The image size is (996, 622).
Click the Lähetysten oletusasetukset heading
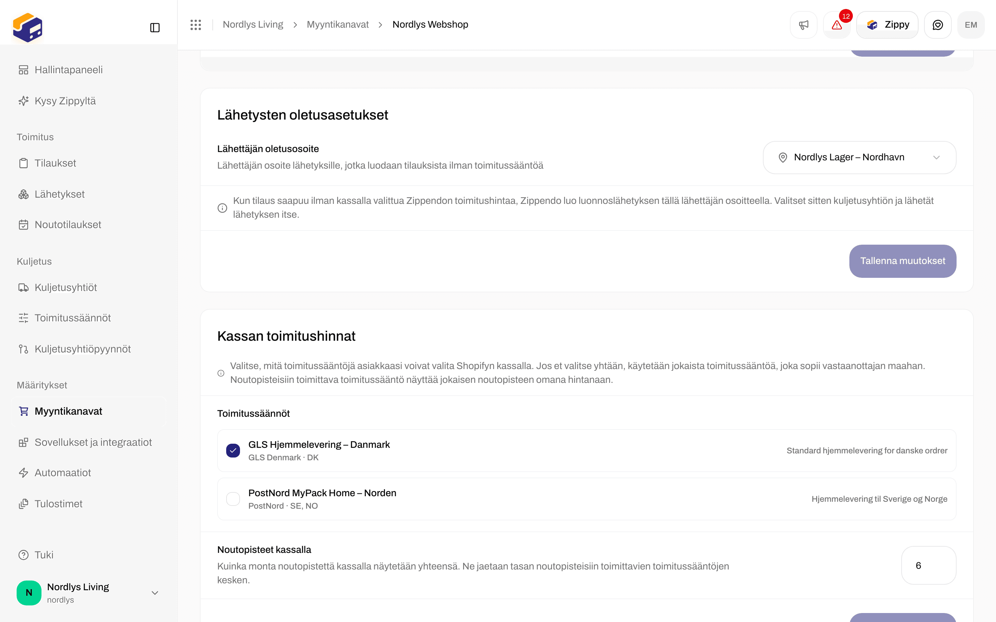point(303,115)
